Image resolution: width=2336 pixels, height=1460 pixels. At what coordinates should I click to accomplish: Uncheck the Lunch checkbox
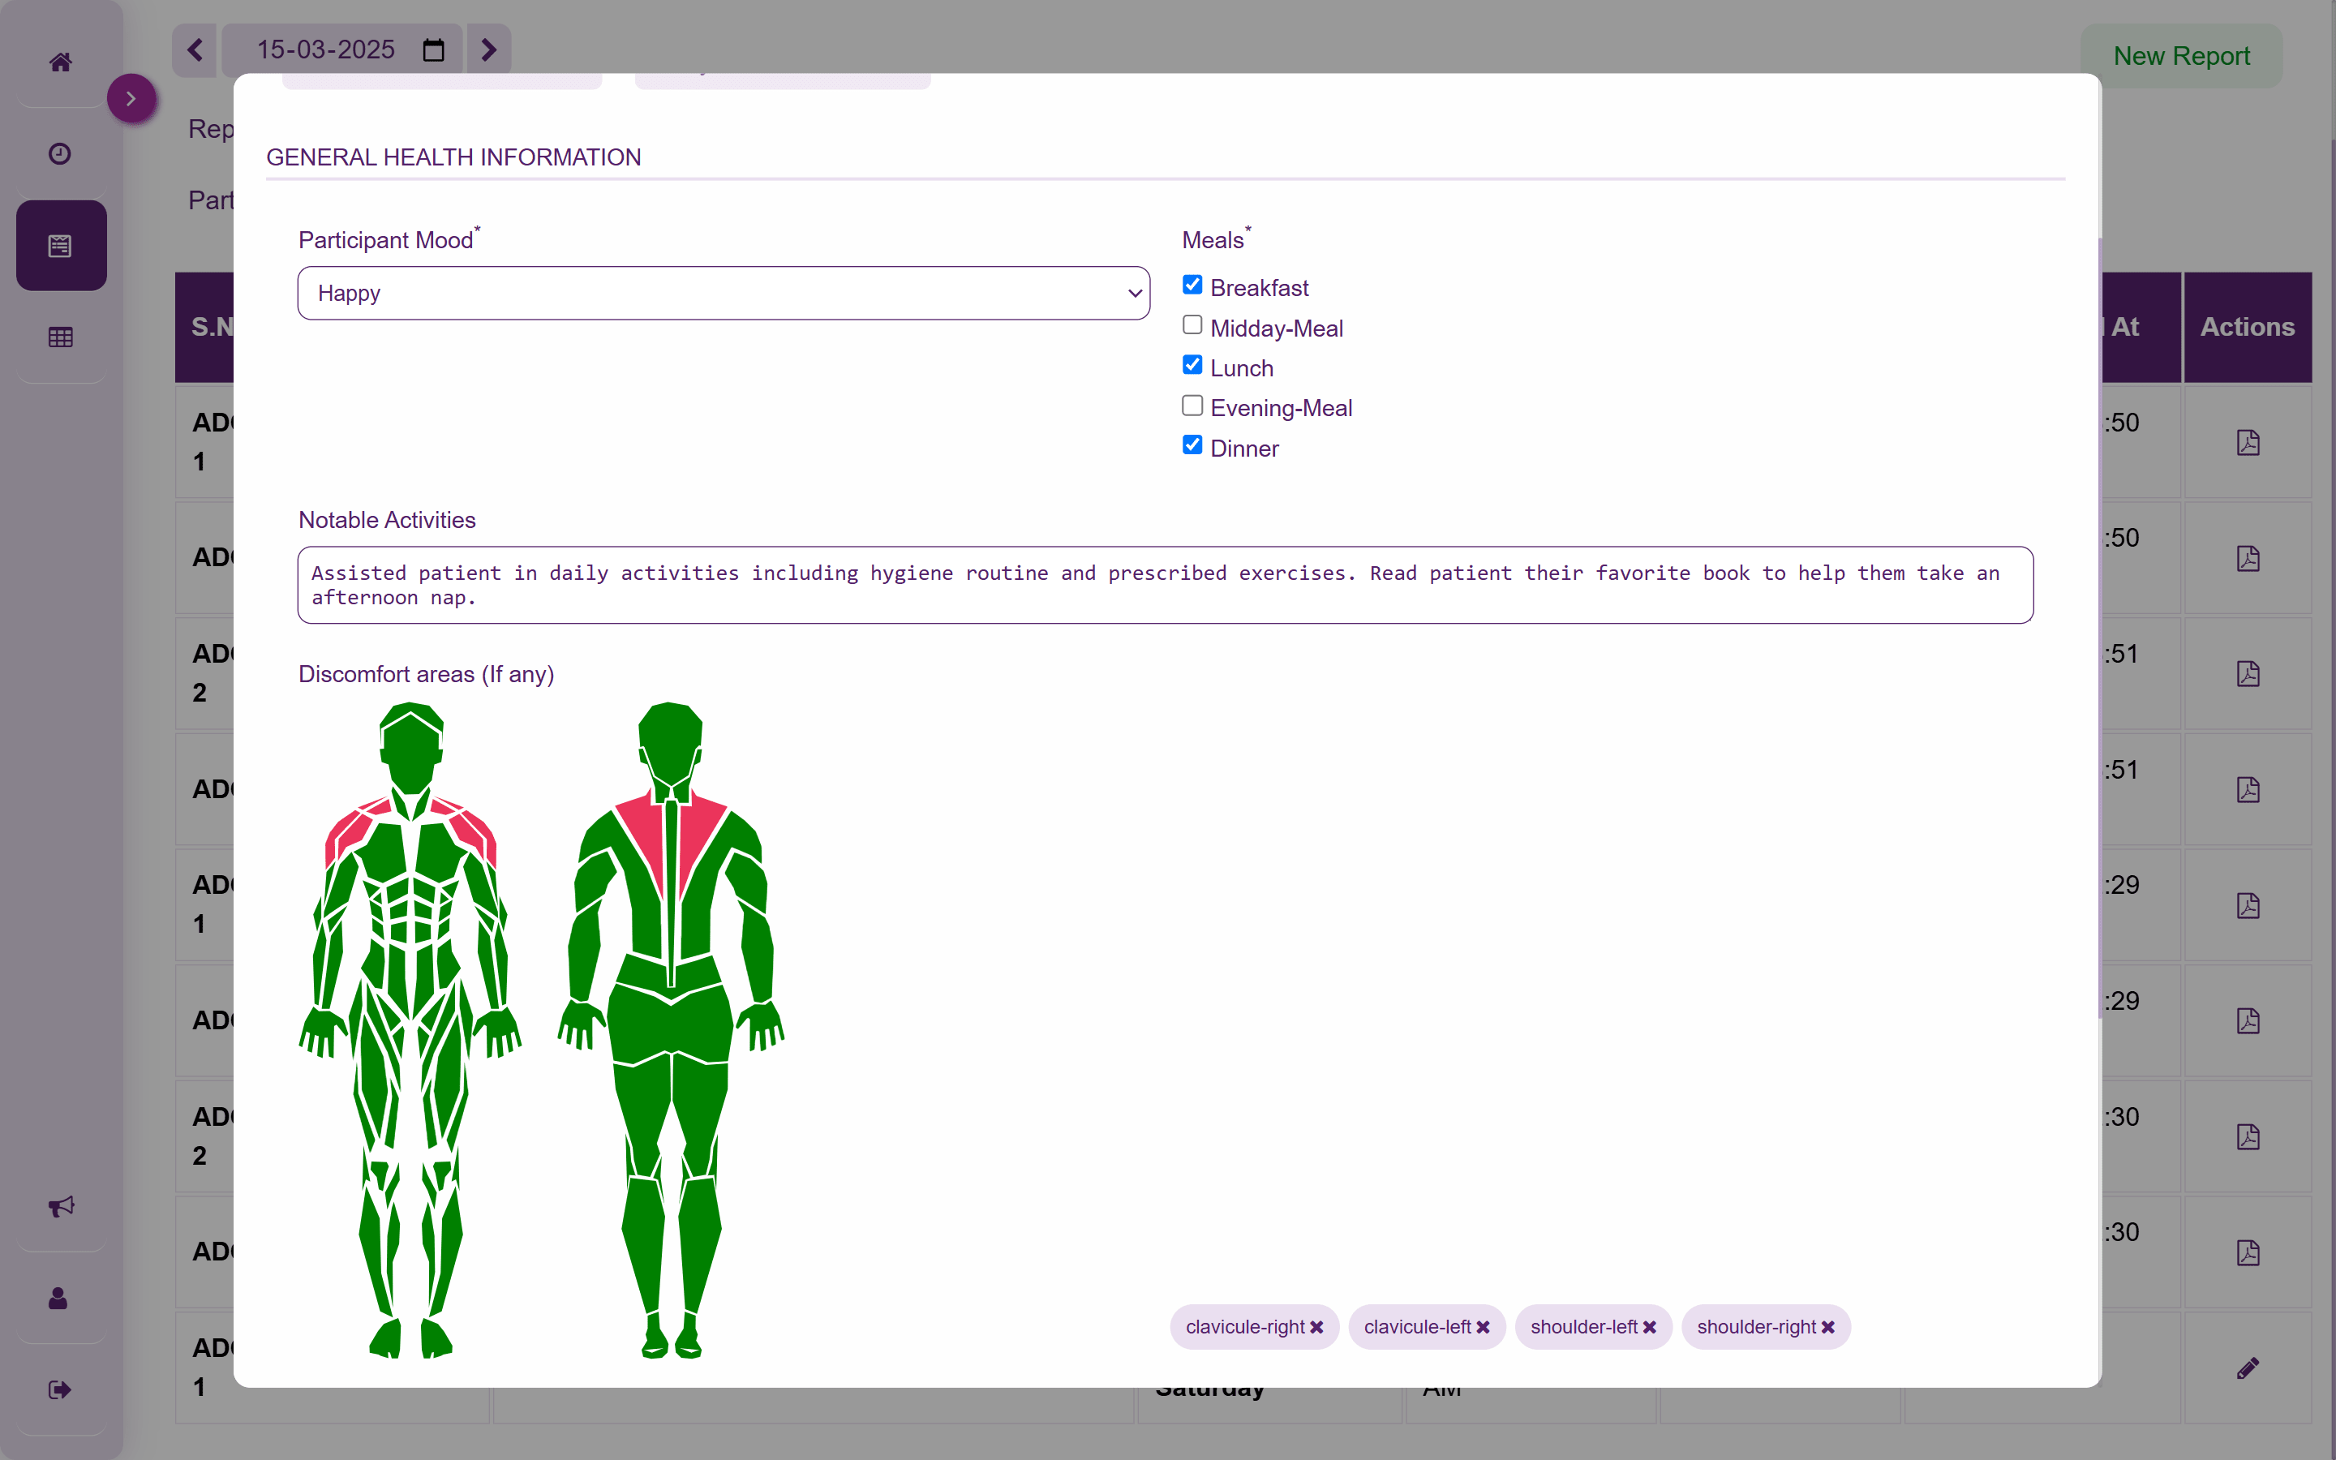tap(1192, 365)
